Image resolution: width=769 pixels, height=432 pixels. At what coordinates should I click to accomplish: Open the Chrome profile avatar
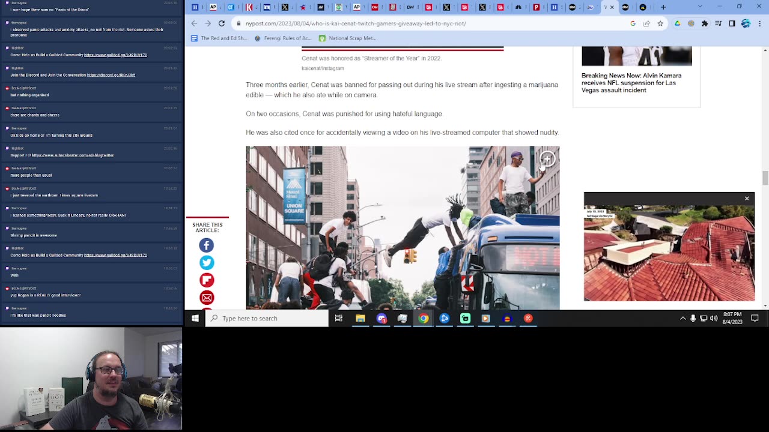coord(746,23)
